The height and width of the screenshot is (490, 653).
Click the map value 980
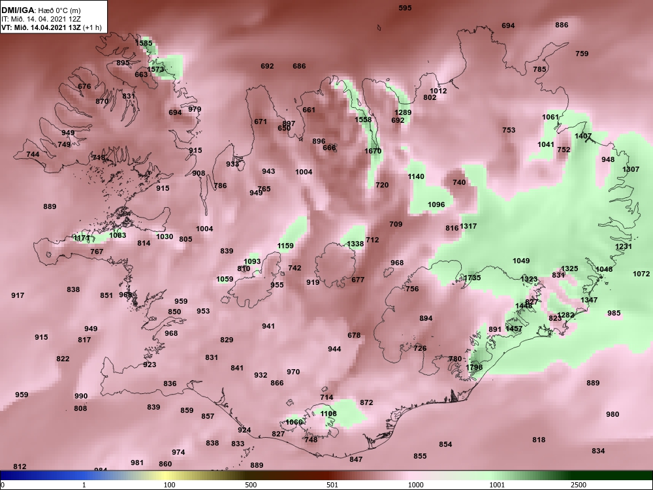(x=613, y=415)
